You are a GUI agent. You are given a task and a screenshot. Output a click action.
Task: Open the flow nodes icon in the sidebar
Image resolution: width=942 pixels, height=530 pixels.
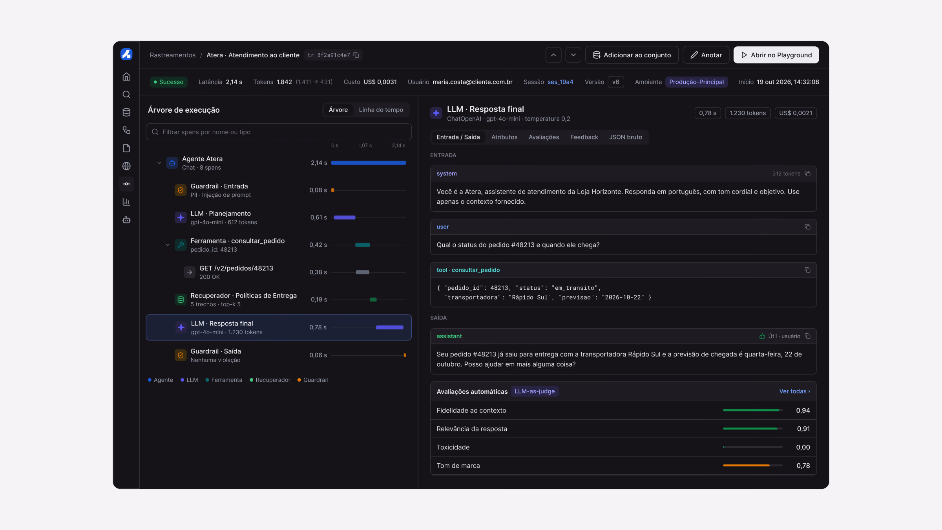tap(126, 130)
